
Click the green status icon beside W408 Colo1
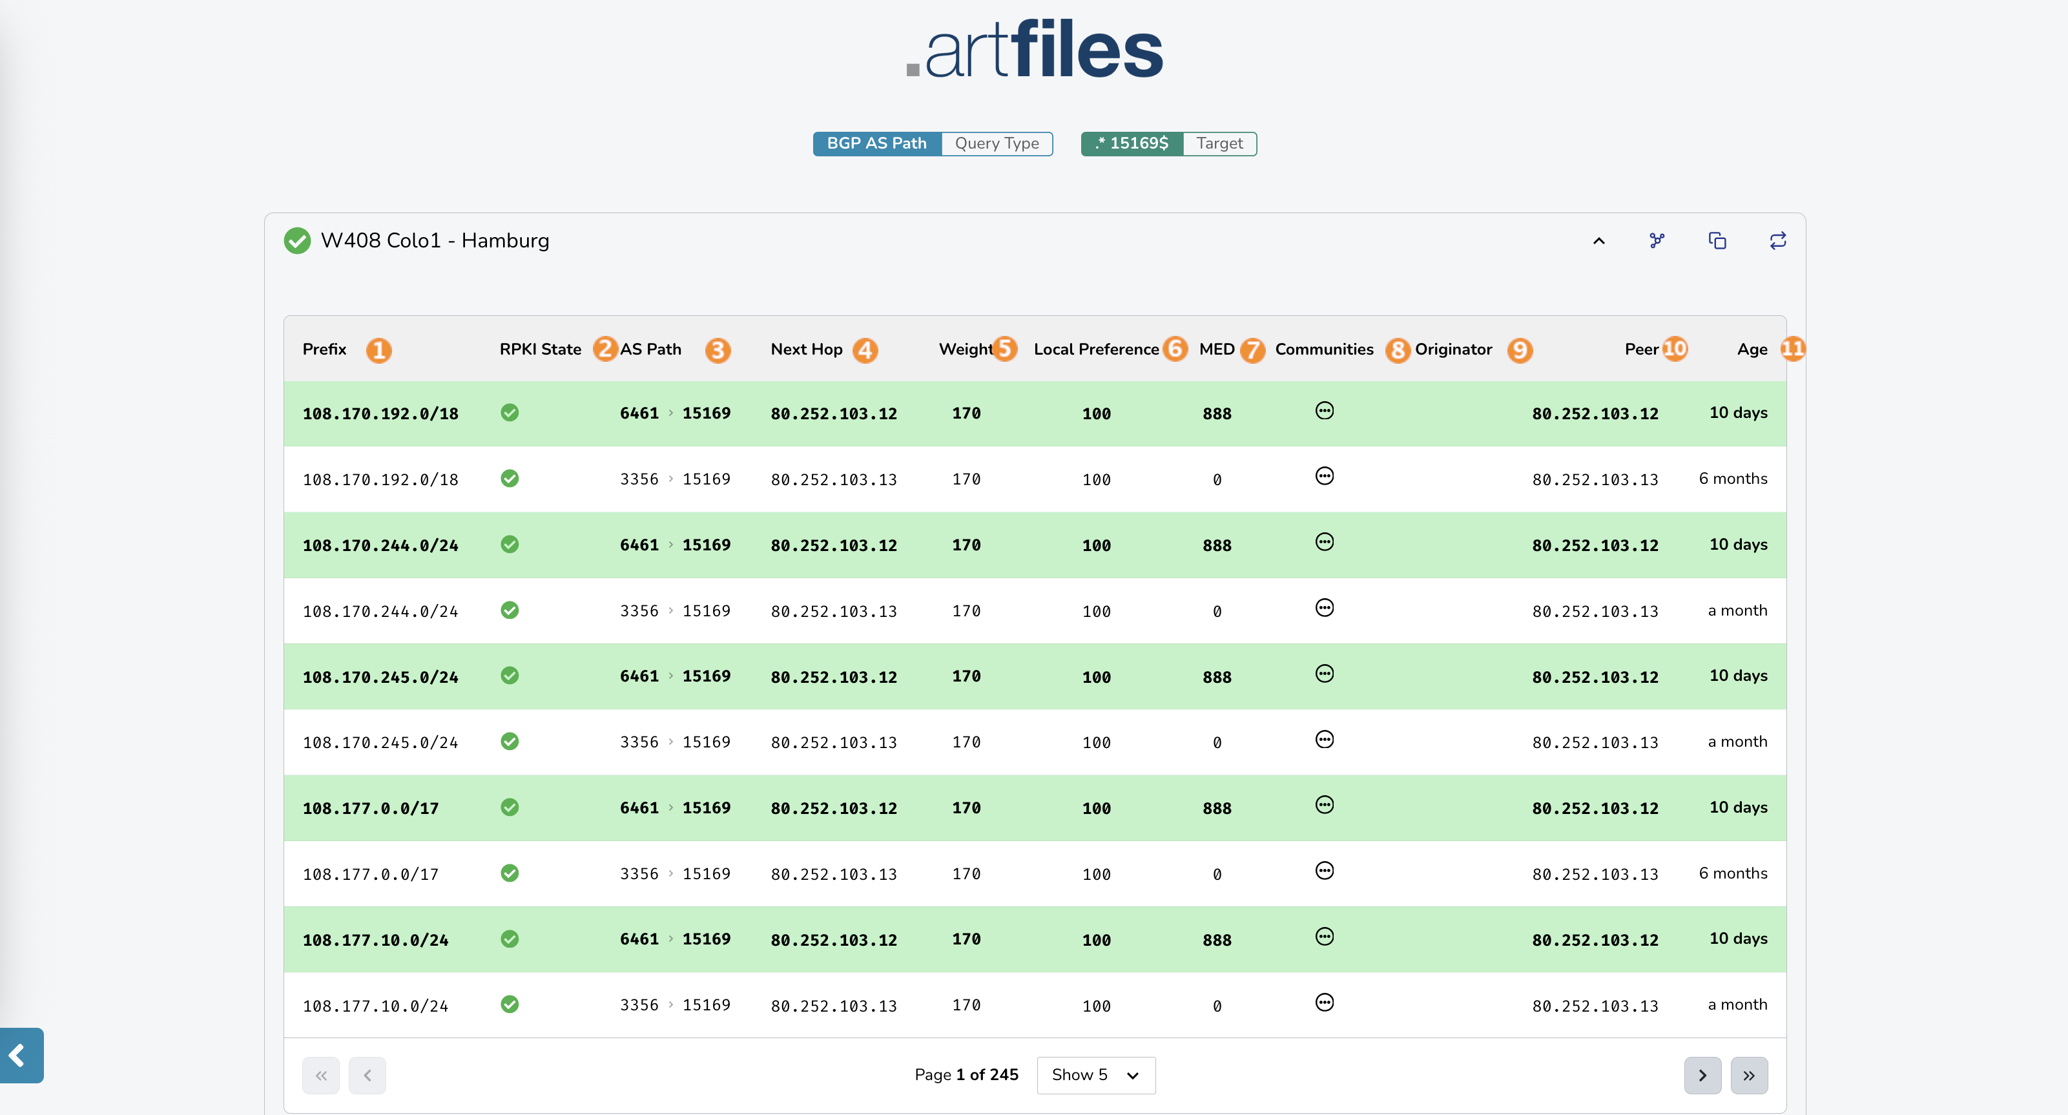point(297,241)
